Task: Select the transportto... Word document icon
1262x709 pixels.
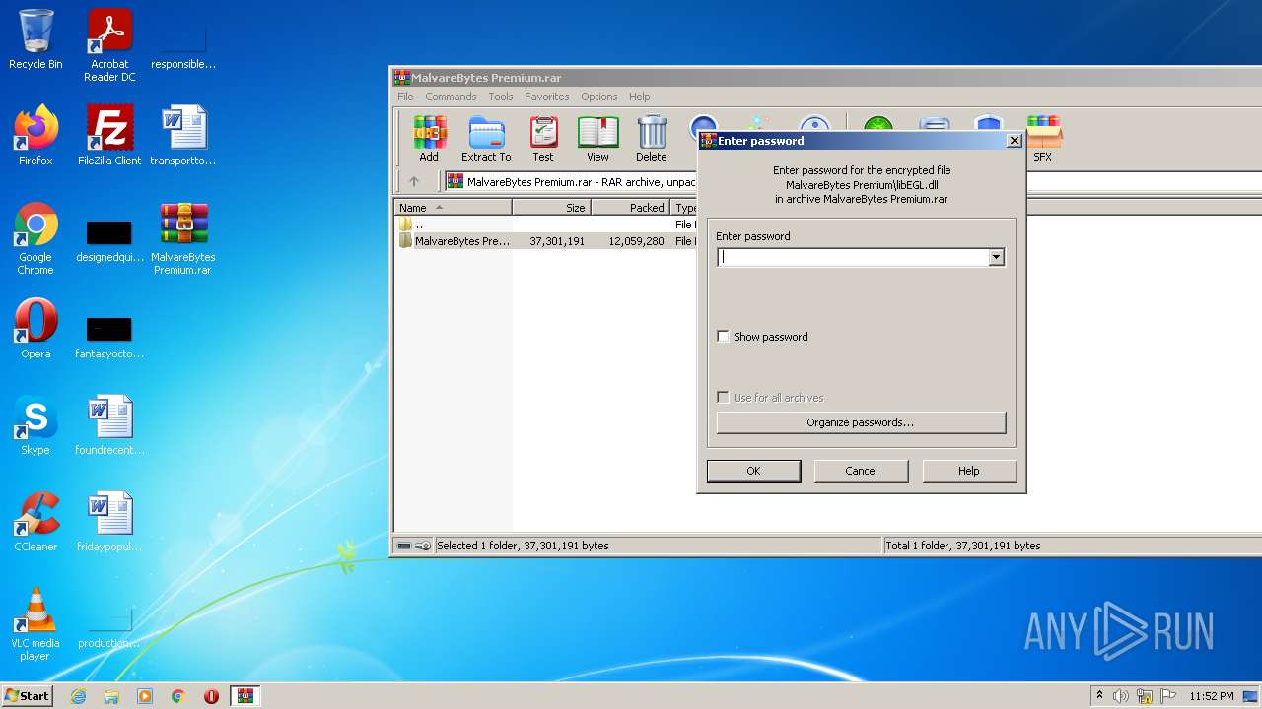Action: coord(183,137)
